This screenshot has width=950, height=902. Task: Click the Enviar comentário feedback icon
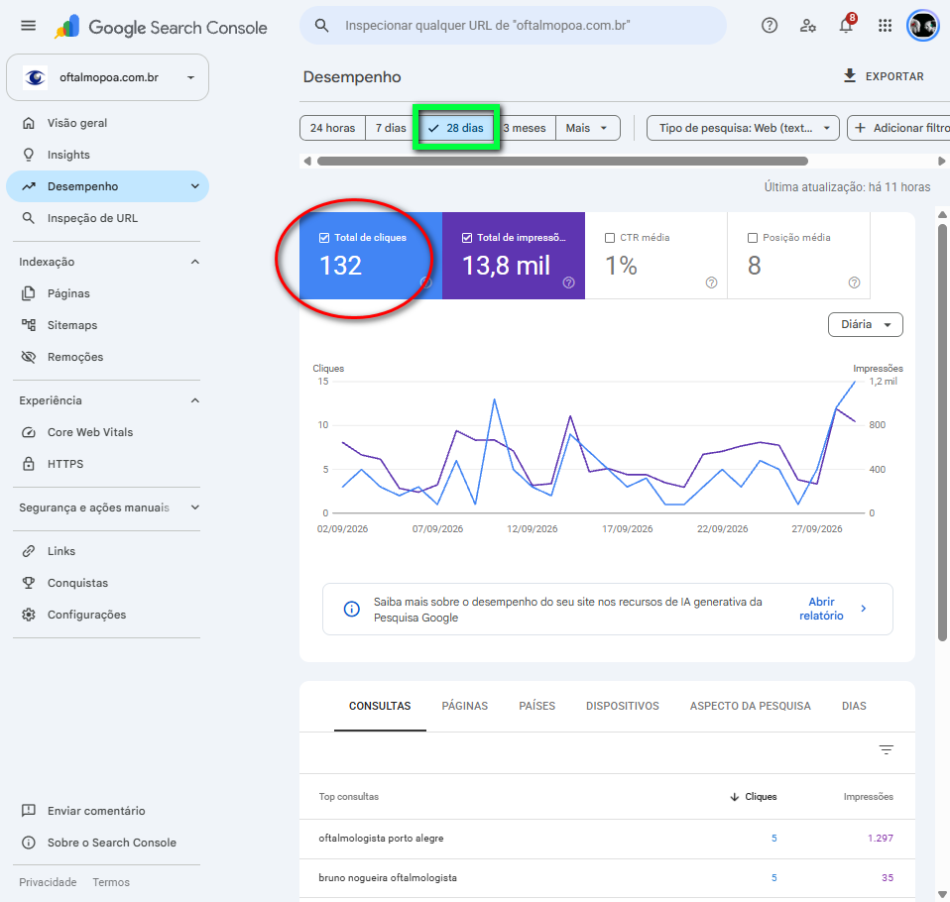coord(29,811)
